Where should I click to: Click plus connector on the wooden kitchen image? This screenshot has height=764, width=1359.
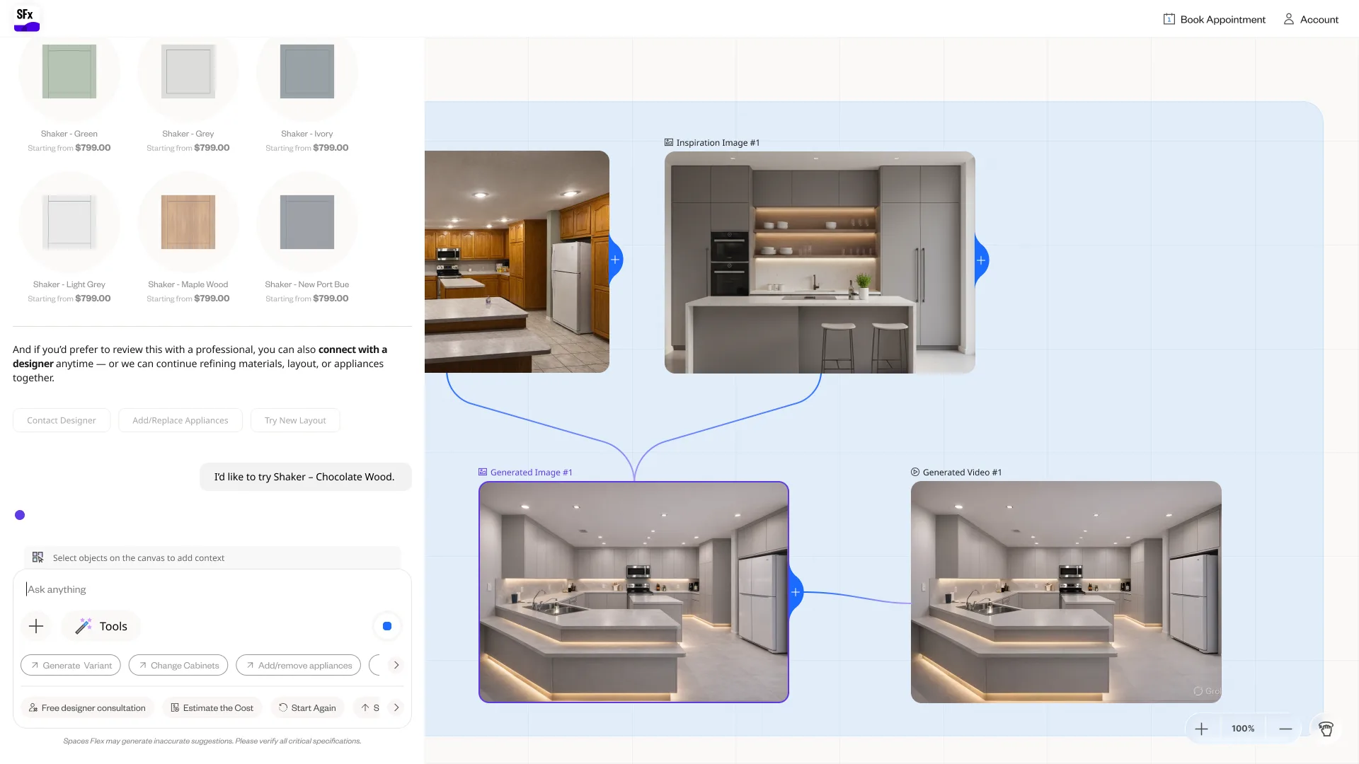click(x=616, y=260)
